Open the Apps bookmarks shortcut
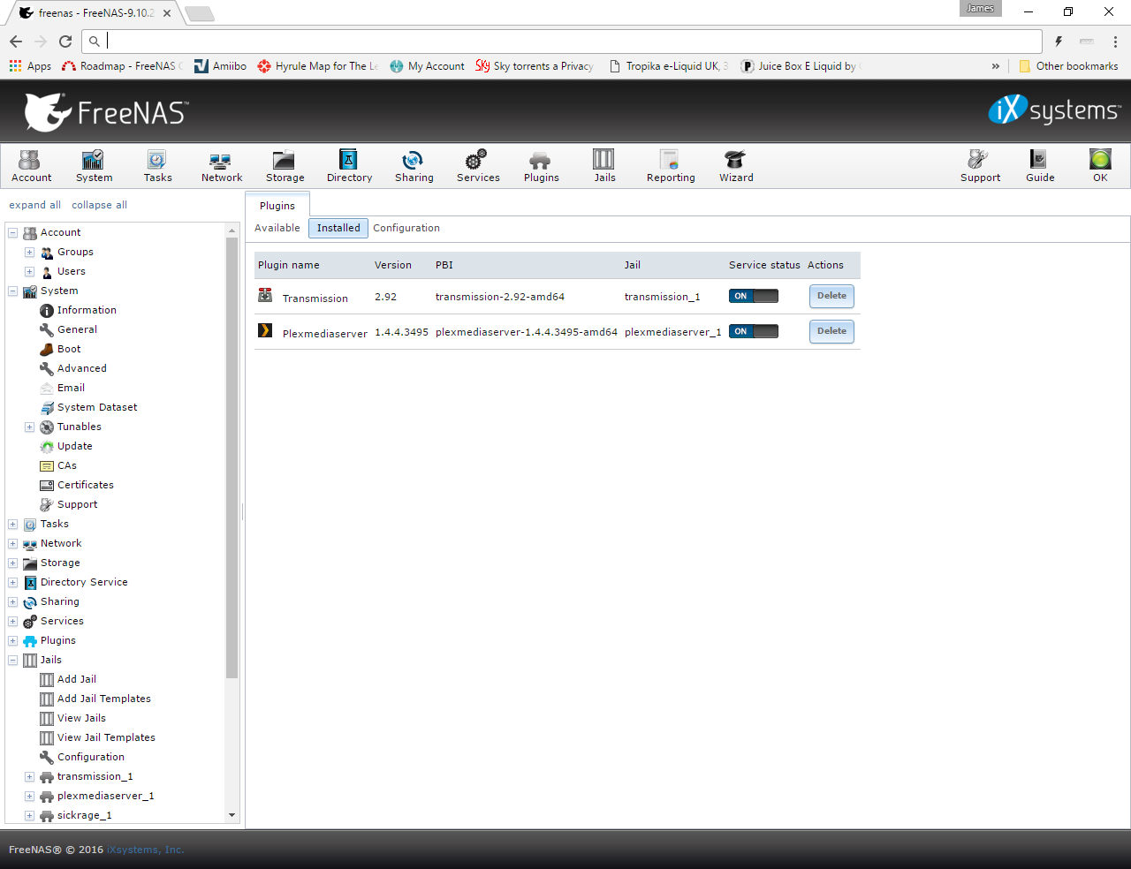This screenshot has height=869, width=1131. (31, 66)
